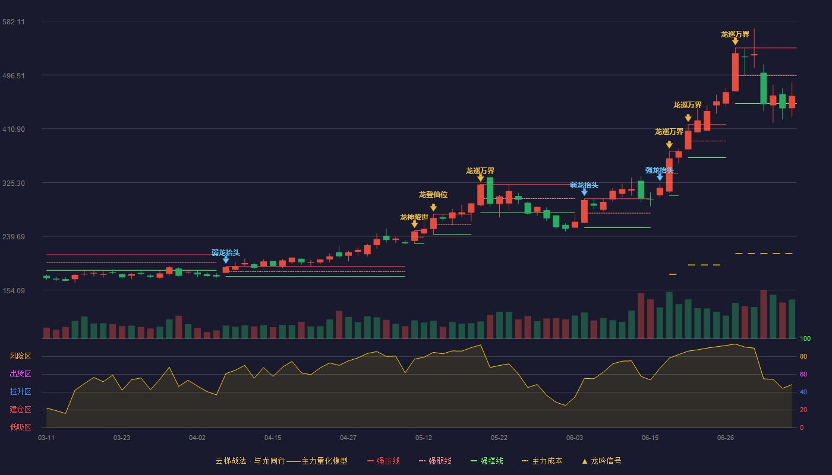Image resolution: width=832 pixels, height=475 pixels.
Task: Select the 拉升区 zone label
Action: point(20,392)
